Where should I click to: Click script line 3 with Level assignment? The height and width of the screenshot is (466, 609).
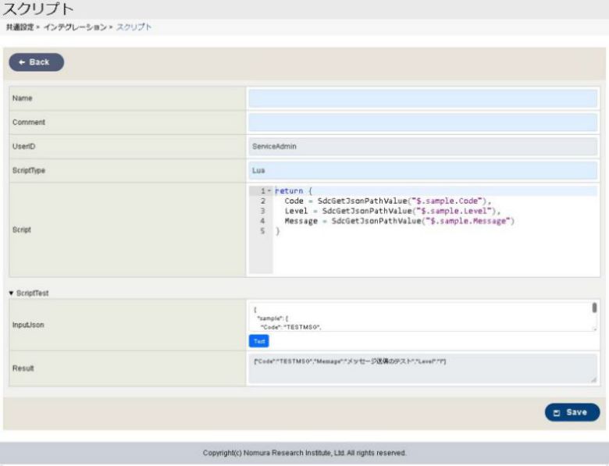click(392, 211)
